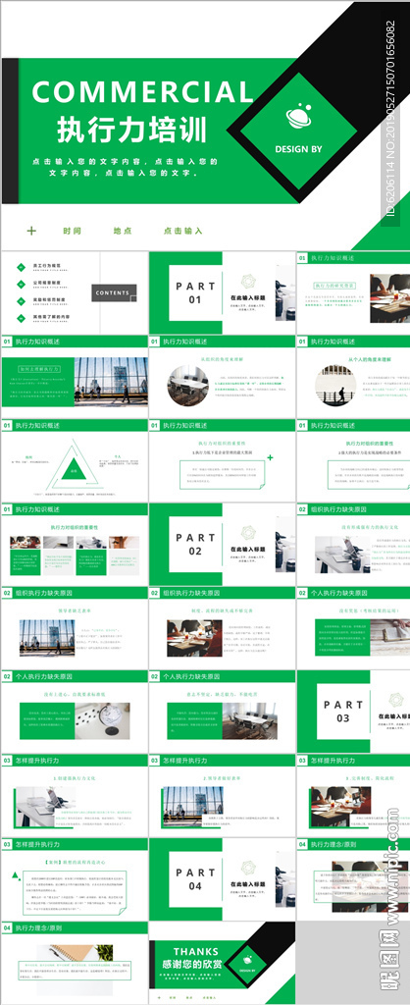Click the geometric emblem on the PART 02 slide
410x1005 pixels.
click(248, 533)
